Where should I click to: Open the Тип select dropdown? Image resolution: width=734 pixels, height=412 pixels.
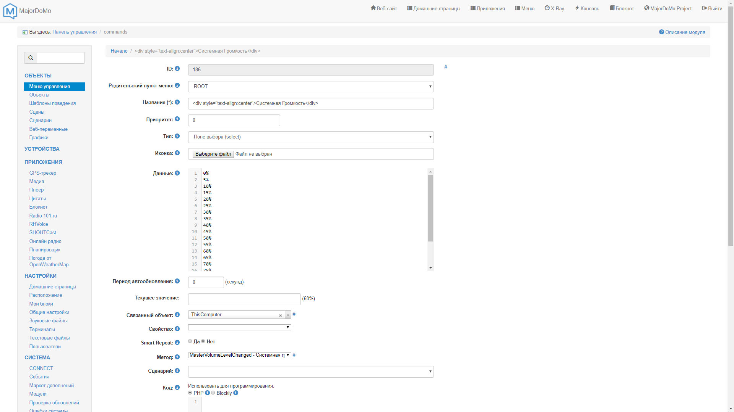[x=310, y=137]
